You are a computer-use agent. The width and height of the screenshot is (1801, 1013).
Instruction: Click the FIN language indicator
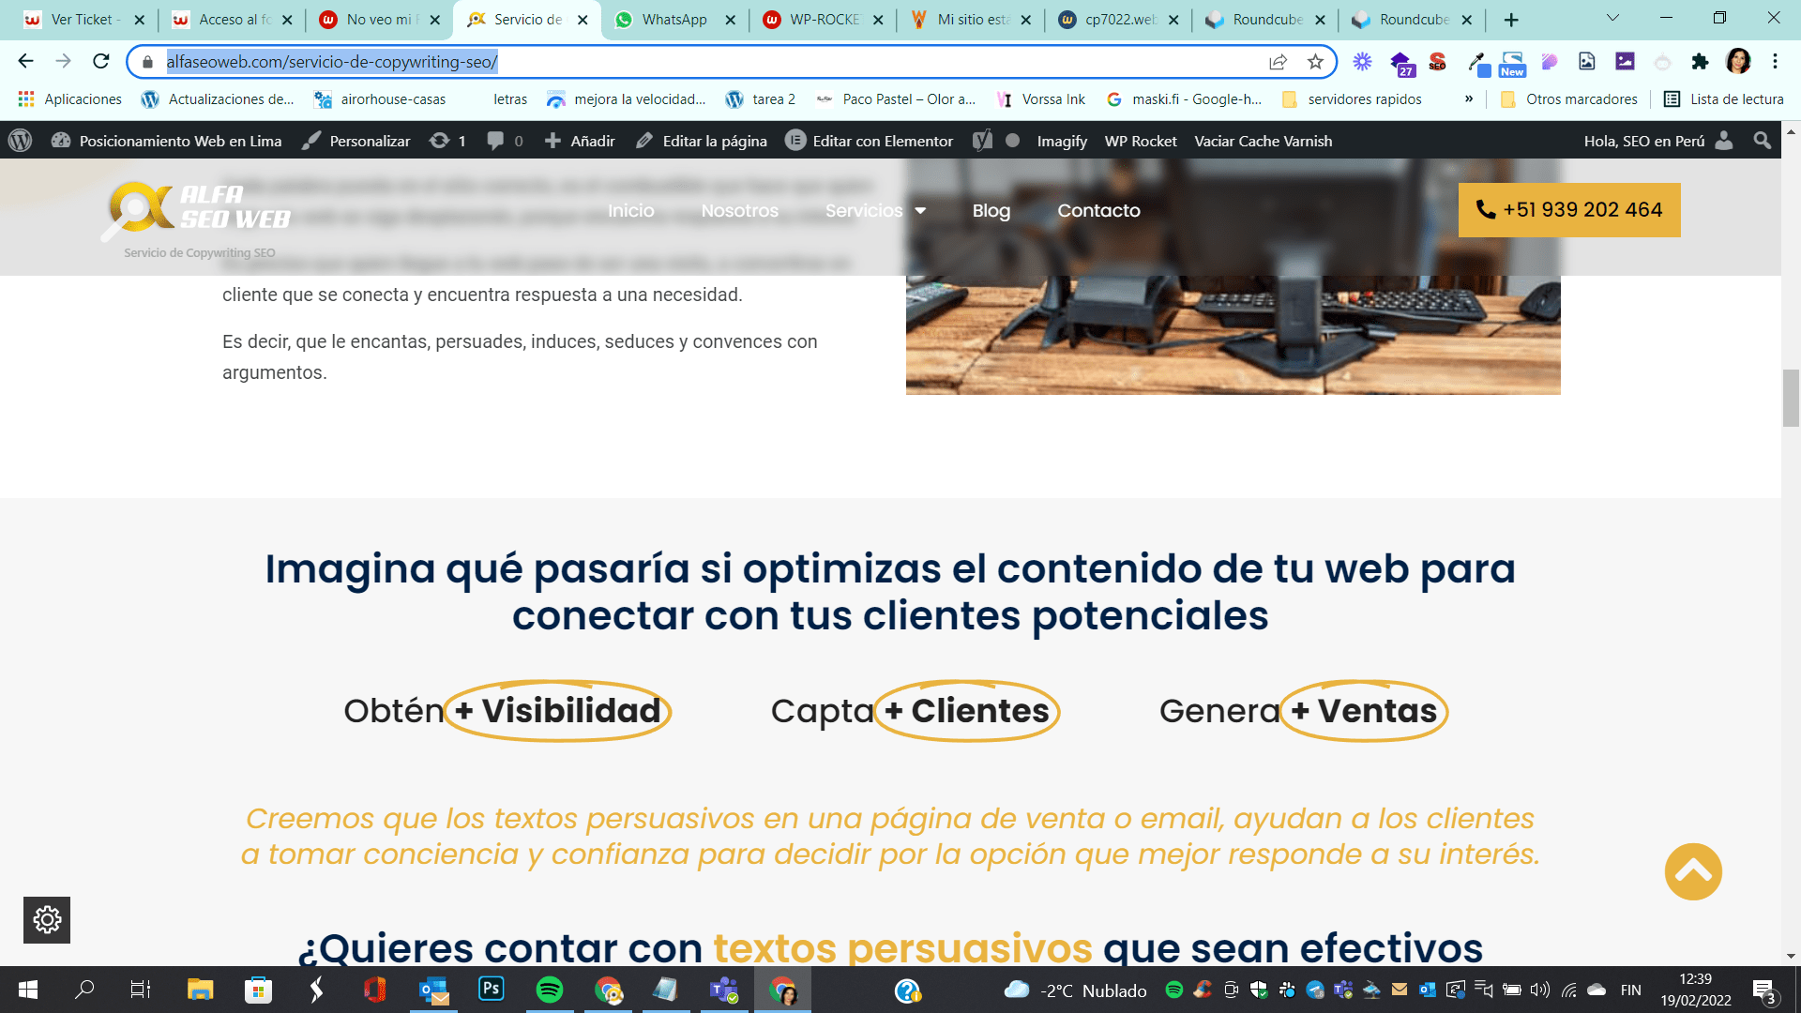1630,990
